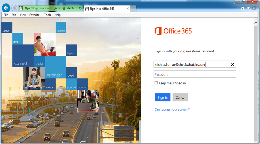Go back with the browser Back arrow
This screenshot has height=144, width=260.
coord(6,8)
